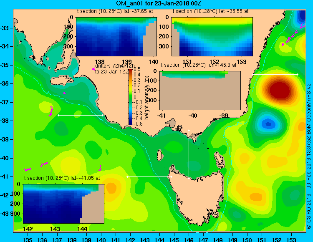Click the "t section (10..28°C) lon=145.9 at" caption
313x242 pixels.
pos(199,65)
